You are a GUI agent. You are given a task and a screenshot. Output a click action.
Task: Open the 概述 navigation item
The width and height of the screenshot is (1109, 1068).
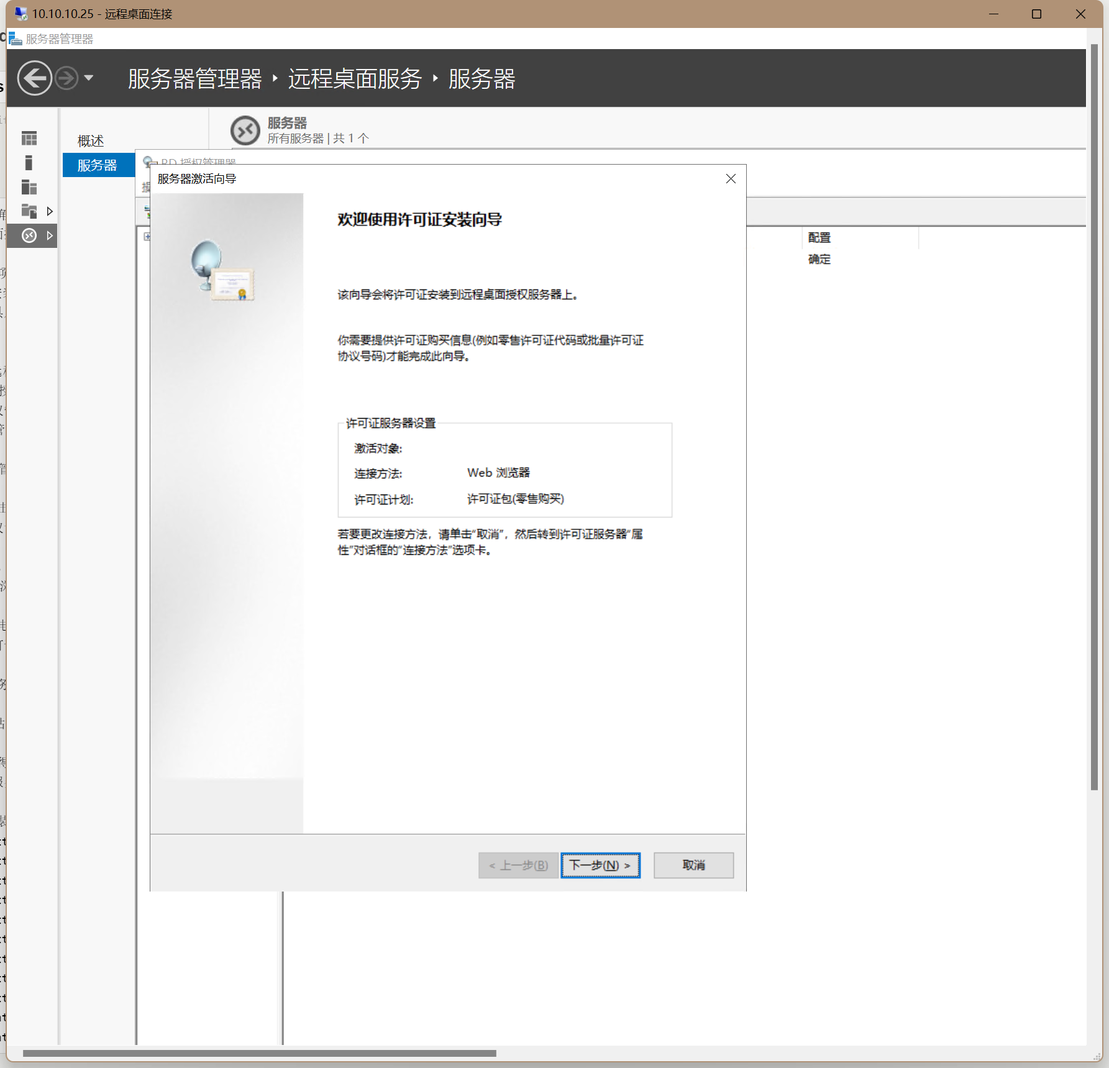tap(91, 141)
